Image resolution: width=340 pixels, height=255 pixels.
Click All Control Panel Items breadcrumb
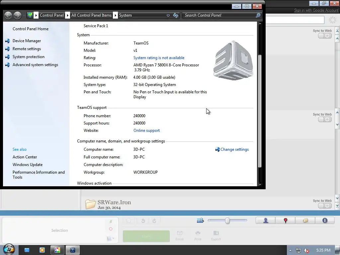(91, 15)
